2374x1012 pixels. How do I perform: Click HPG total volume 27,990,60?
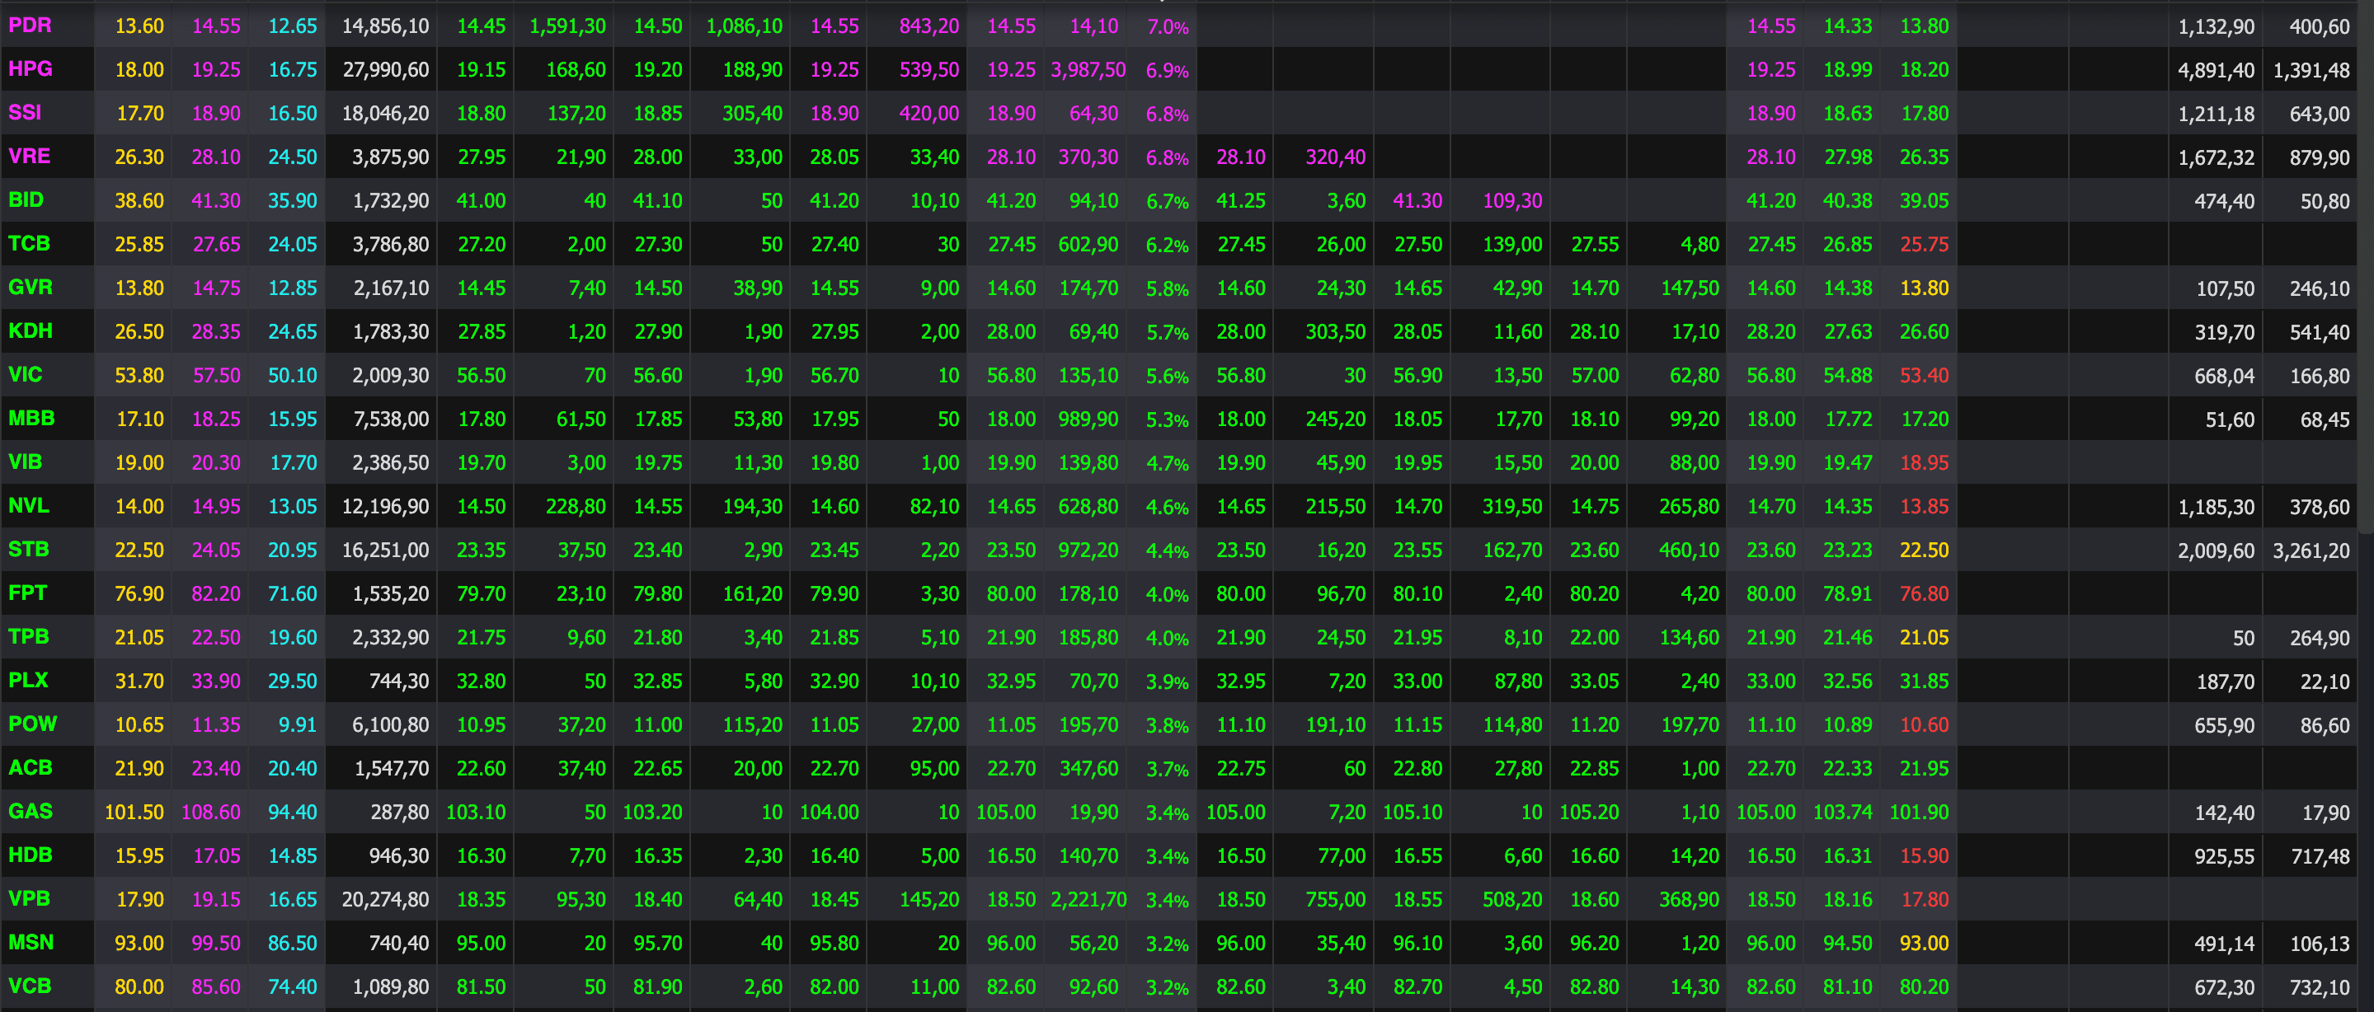pyautogui.click(x=385, y=70)
